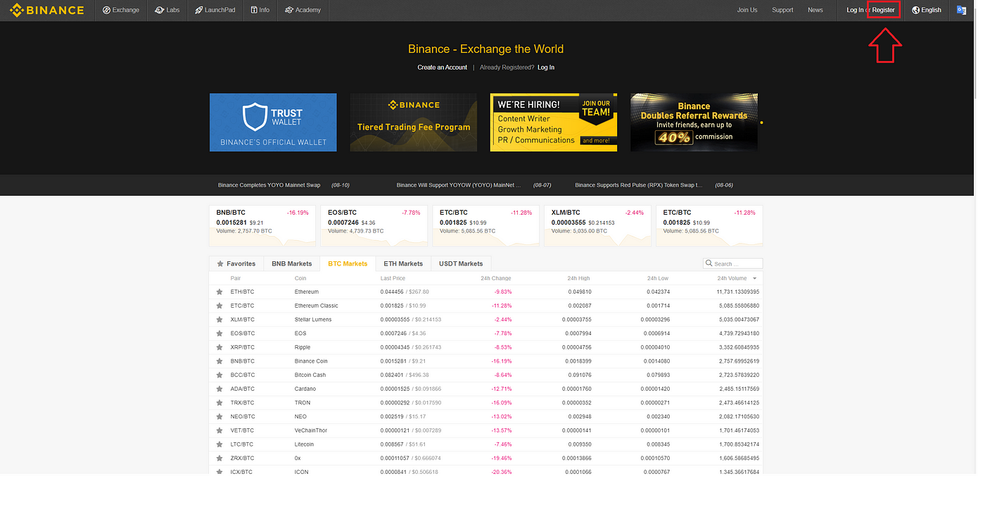Open the News link
Image resolution: width=985 pixels, height=531 pixels.
pyautogui.click(x=815, y=10)
